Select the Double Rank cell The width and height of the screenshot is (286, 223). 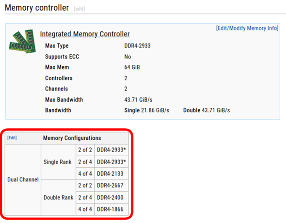pyautogui.click(x=58, y=197)
